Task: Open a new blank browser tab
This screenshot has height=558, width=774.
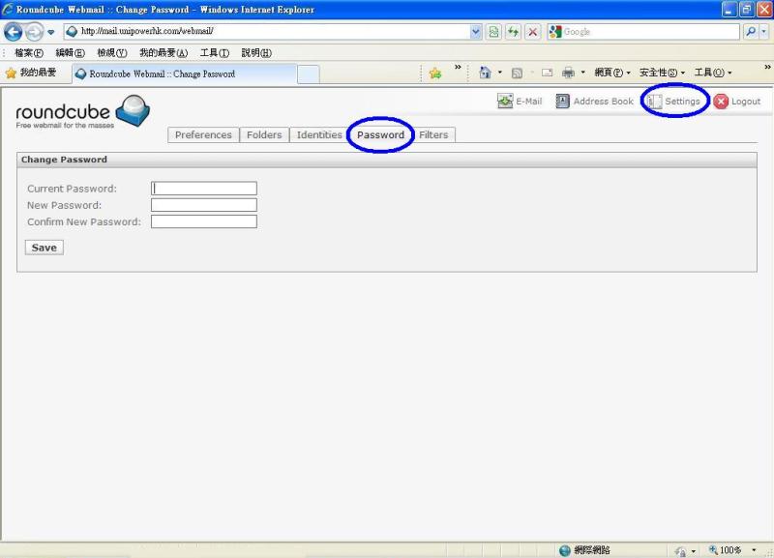Action: 309,74
